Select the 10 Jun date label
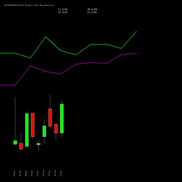Viewport: 182px width, 182px height. coord(32,173)
